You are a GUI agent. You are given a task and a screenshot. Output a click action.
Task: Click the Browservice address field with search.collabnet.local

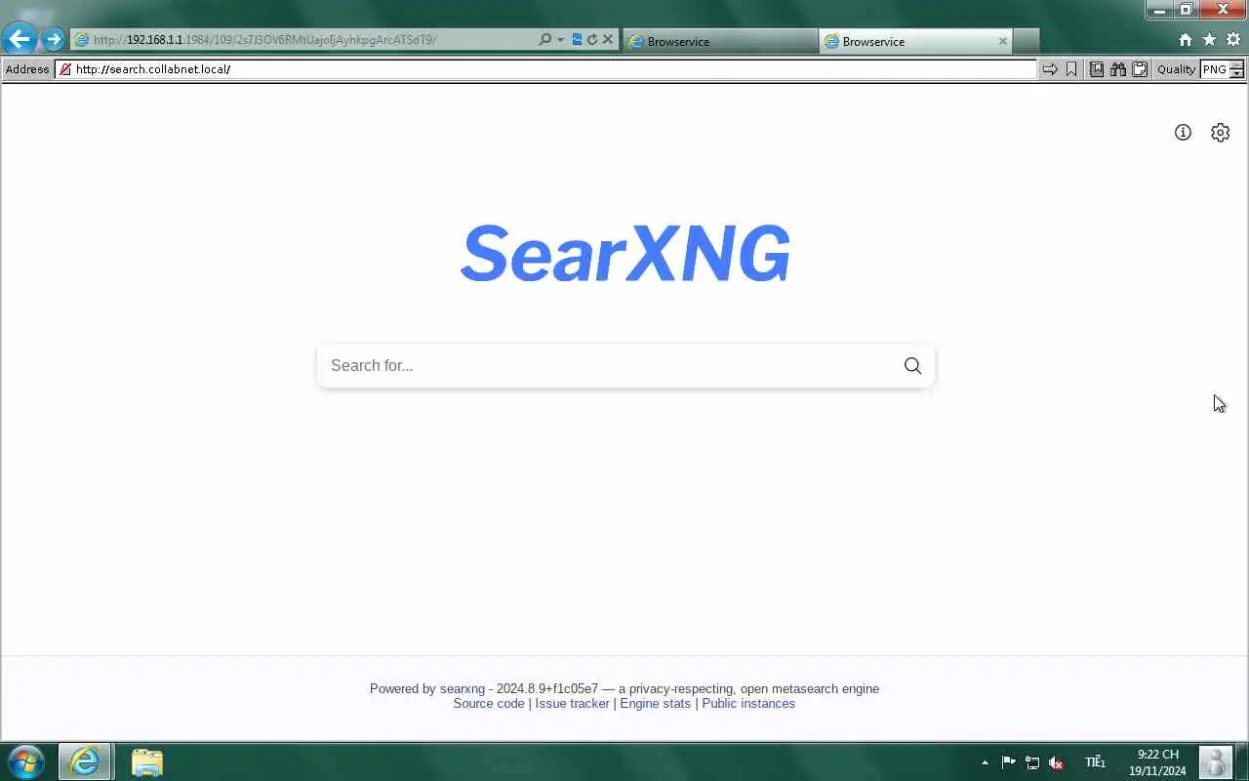click(546, 69)
